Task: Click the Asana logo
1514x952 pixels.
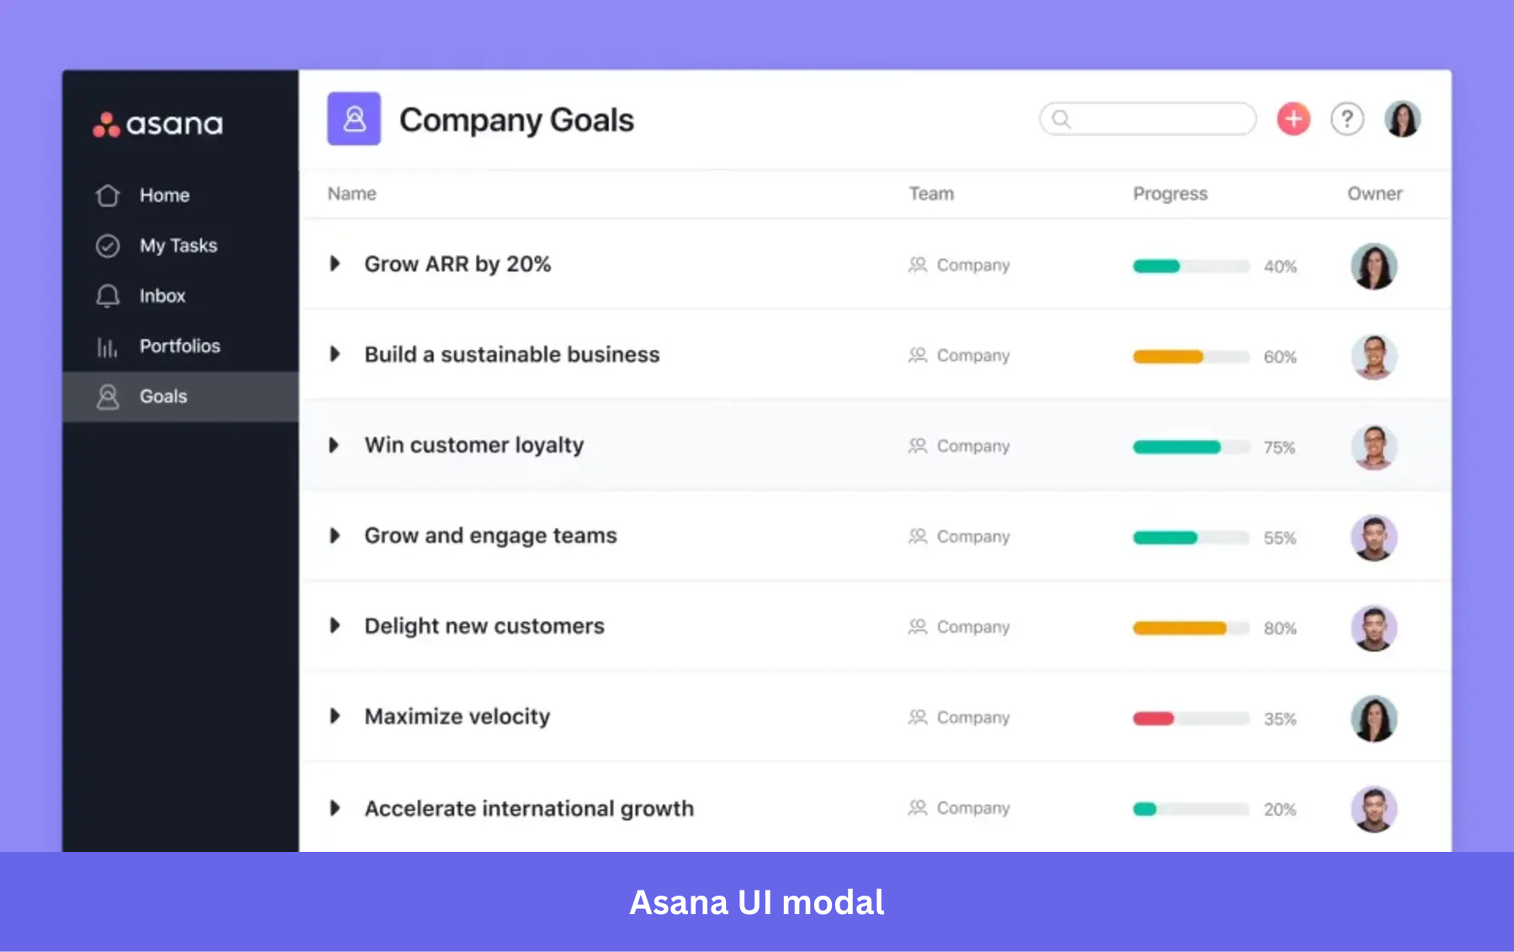Action: (156, 124)
